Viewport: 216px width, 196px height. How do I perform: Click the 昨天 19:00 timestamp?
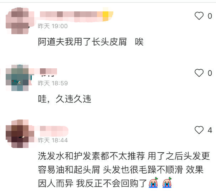[53, 26]
